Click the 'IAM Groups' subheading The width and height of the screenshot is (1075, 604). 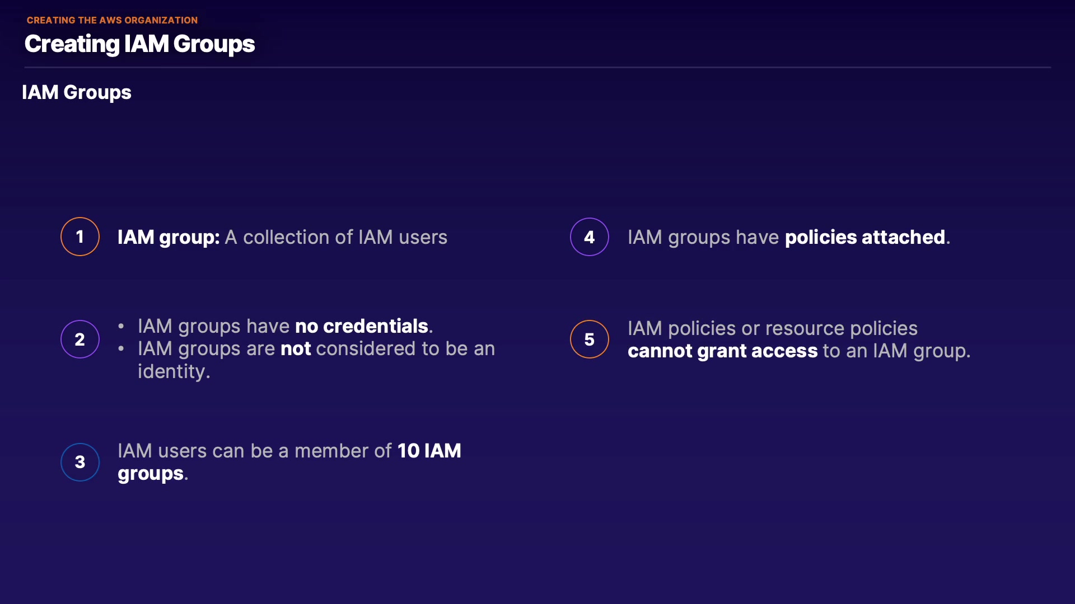coord(77,92)
